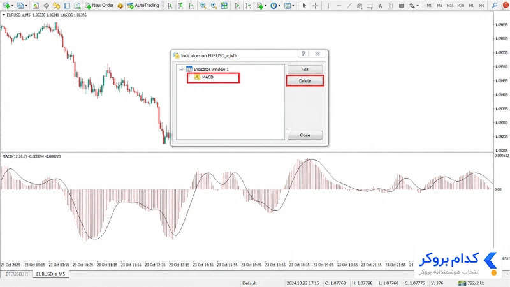The width and height of the screenshot is (510, 287).
Task: Click the zoom in magnifier icon
Action: pos(203,6)
